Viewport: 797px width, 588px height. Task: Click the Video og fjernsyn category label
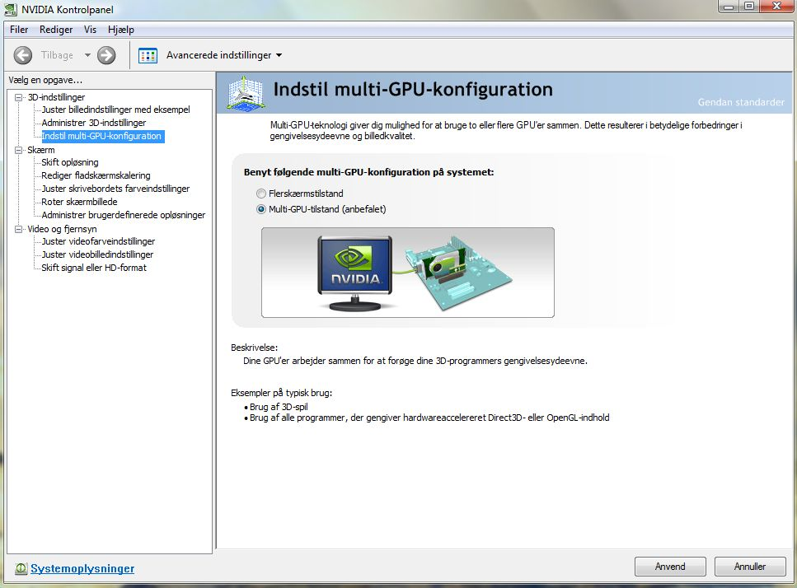tap(62, 229)
